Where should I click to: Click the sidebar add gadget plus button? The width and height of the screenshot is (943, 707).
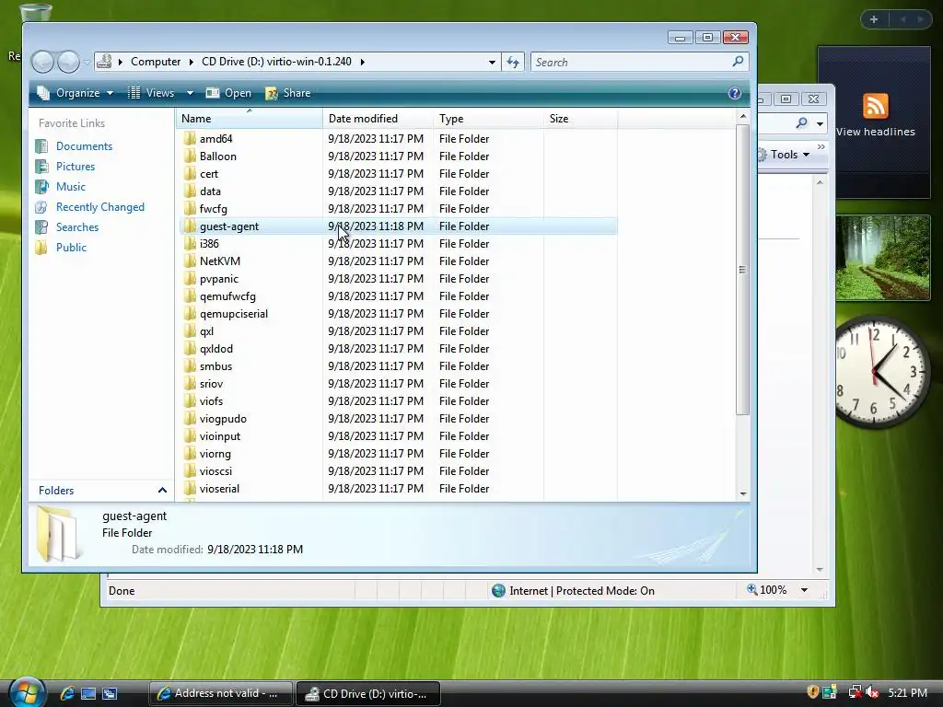[x=874, y=19]
